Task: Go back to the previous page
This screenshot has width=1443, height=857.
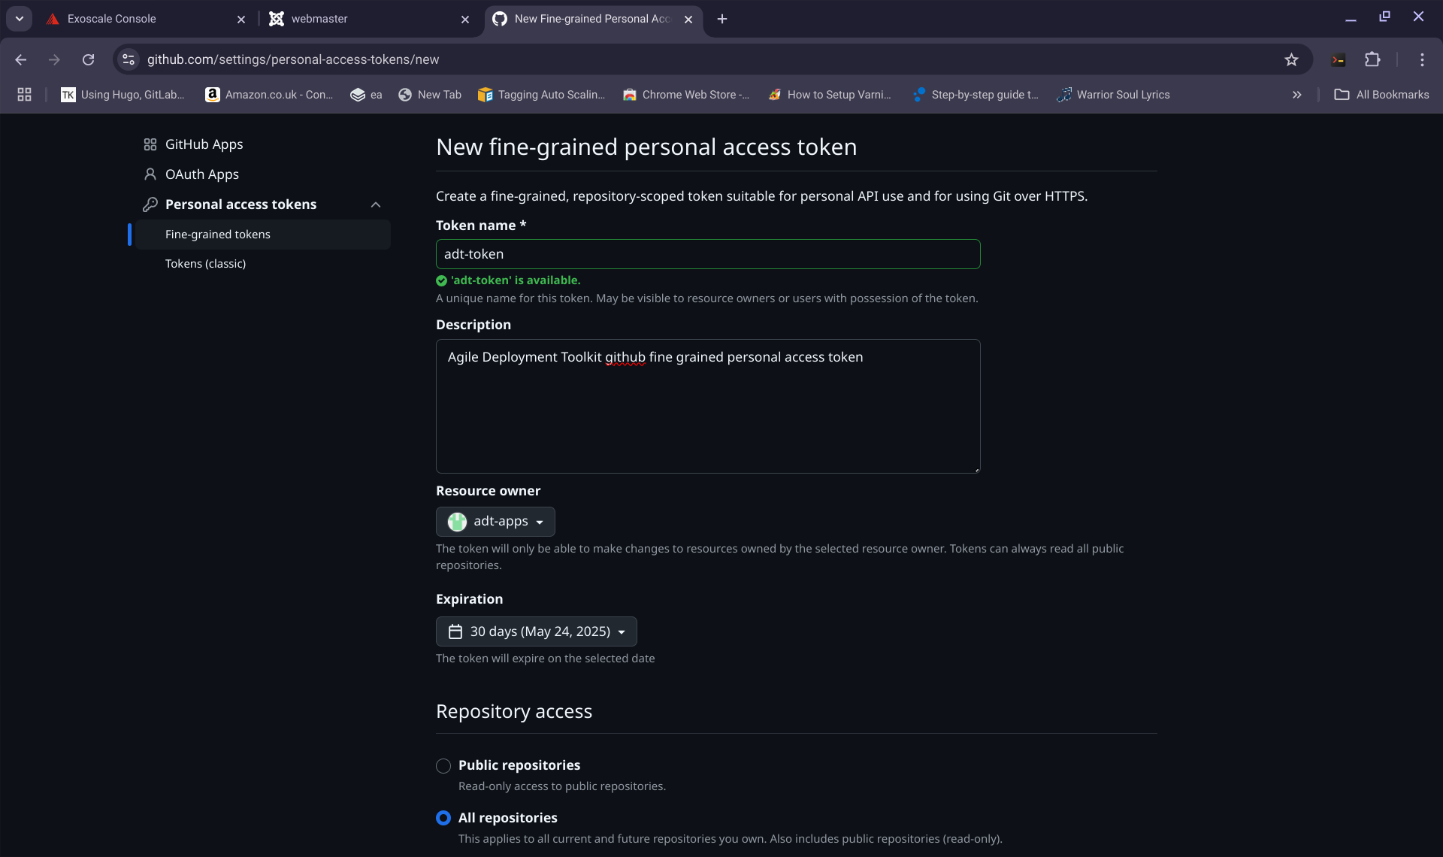Action: pyautogui.click(x=21, y=59)
